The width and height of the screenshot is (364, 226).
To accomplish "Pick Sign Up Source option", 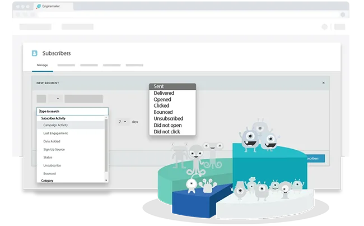I will click(x=54, y=149).
